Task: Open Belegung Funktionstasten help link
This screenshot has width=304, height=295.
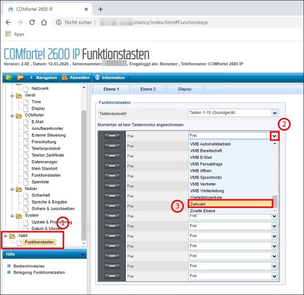Action: pos(40,272)
